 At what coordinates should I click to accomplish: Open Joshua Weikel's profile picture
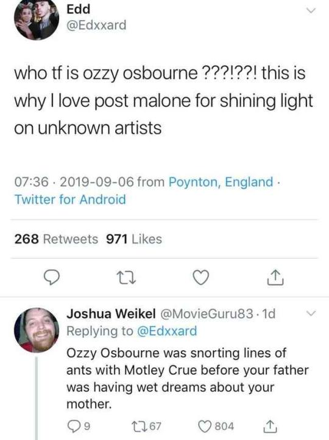tap(37, 330)
